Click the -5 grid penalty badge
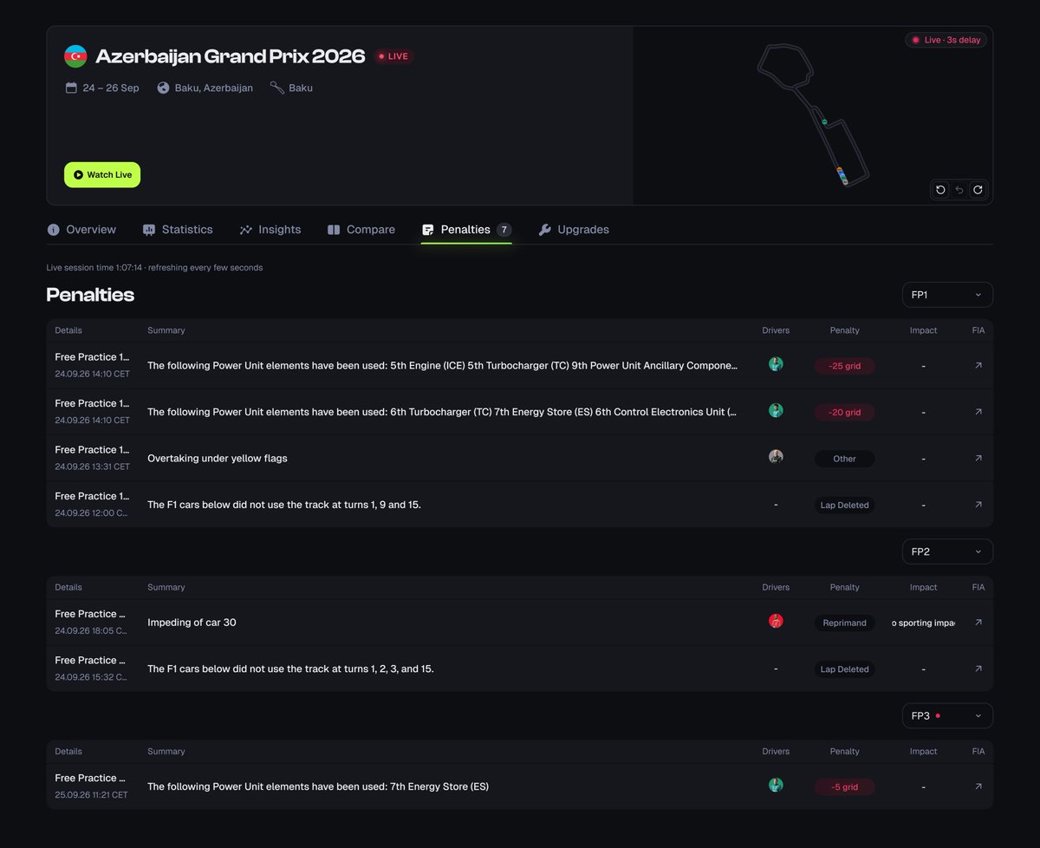Screen dimensions: 1040x848 pos(844,786)
